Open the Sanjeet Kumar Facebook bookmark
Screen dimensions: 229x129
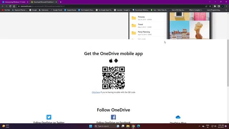(x=70, y=10)
